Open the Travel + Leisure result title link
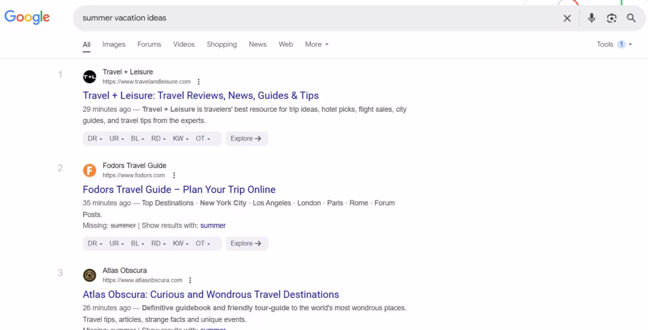 click(201, 95)
